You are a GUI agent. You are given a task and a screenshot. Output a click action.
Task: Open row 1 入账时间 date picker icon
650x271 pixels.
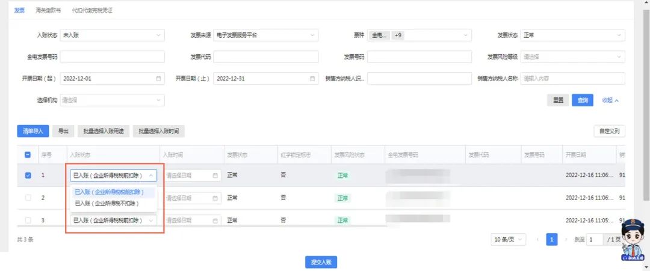(215, 176)
